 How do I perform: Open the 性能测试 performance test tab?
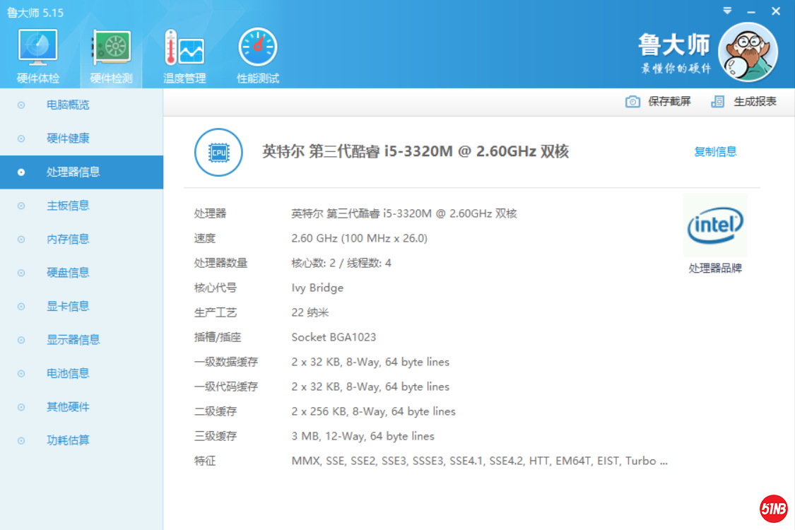(x=257, y=57)
